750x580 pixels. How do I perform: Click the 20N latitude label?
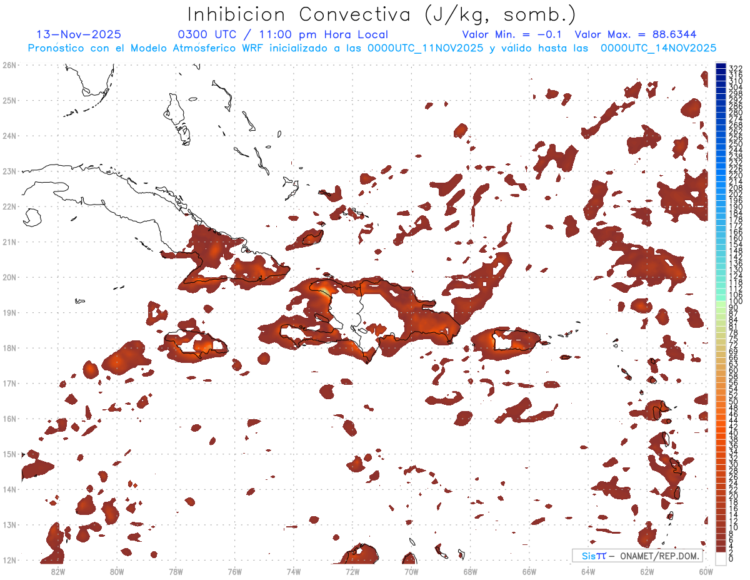9,277
